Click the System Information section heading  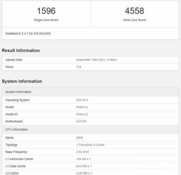[22, 81]
